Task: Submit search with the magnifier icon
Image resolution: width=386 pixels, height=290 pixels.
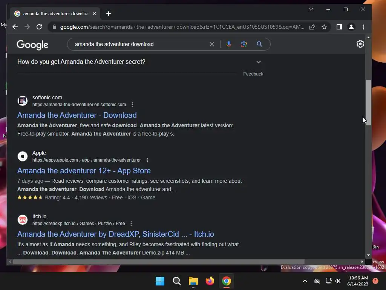Action: point(259,44)
